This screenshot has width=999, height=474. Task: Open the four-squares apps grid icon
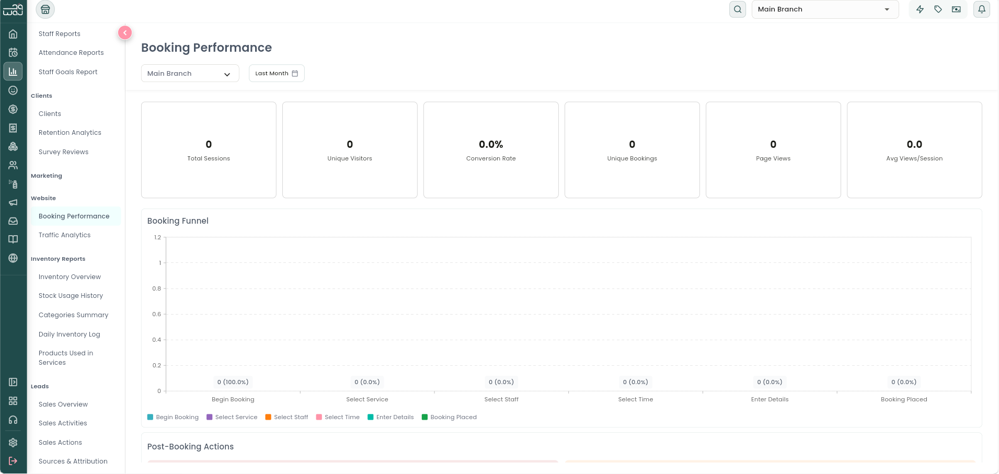13,401
